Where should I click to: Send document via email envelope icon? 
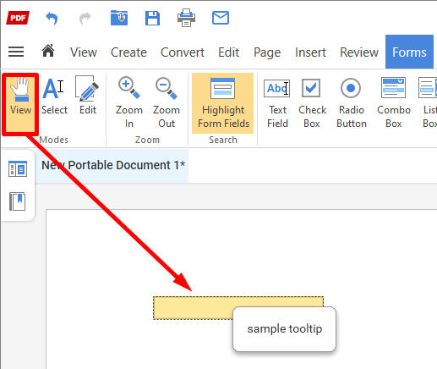tap(221, 18)
